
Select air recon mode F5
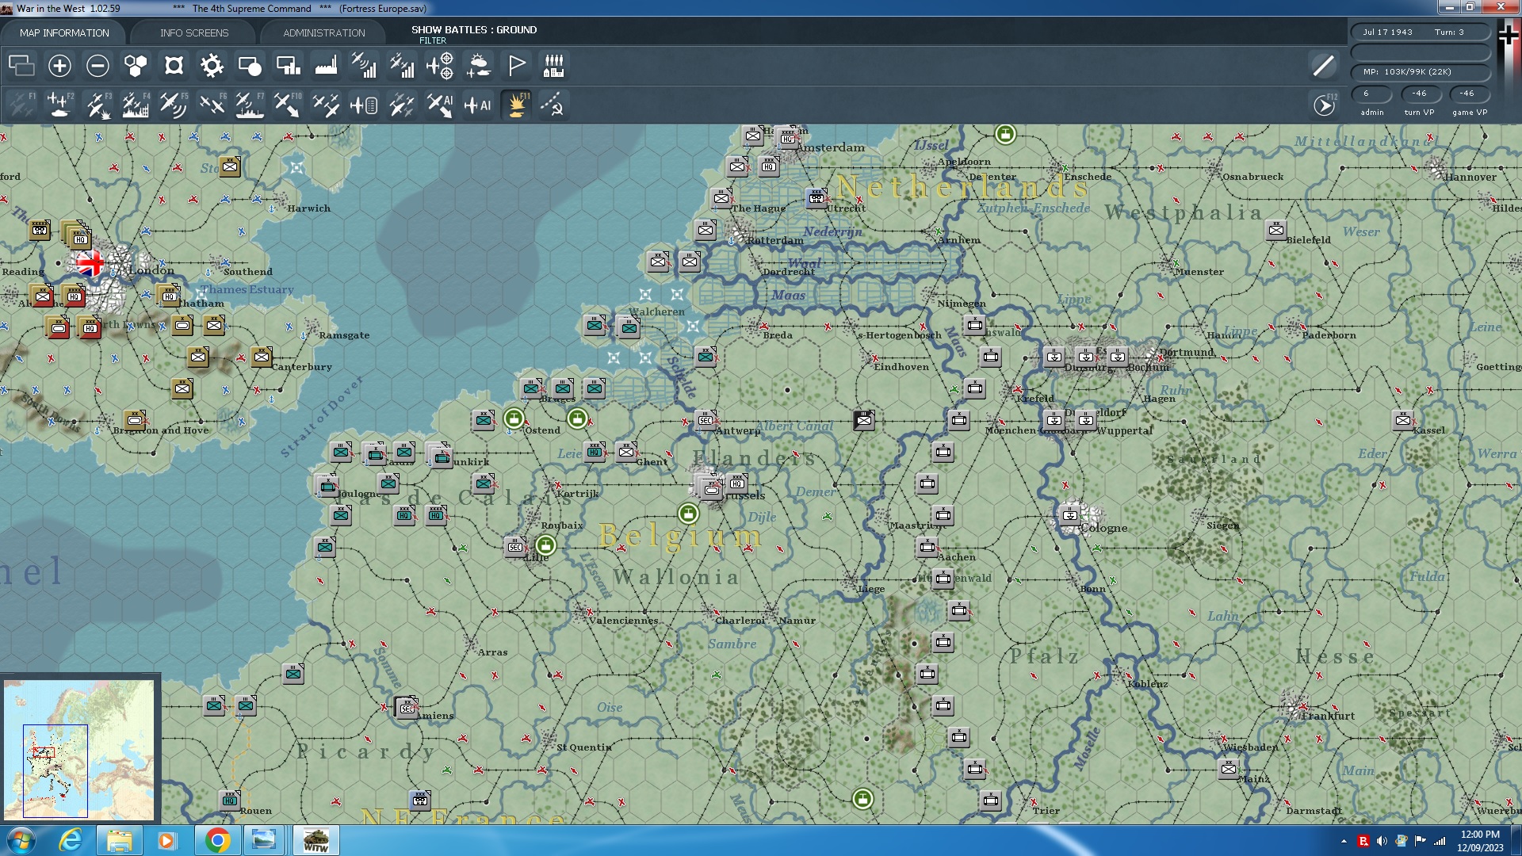(x=173, y=105)
